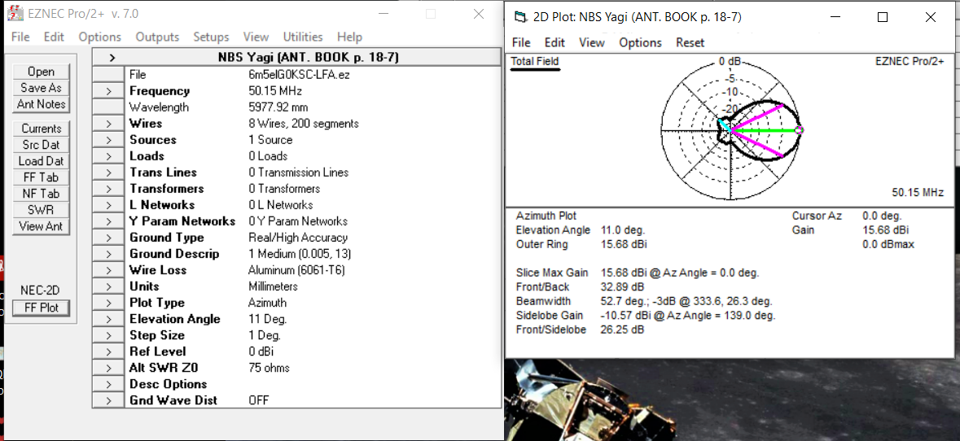
Task: Click the SWR button
Action: tap(41, 210)
